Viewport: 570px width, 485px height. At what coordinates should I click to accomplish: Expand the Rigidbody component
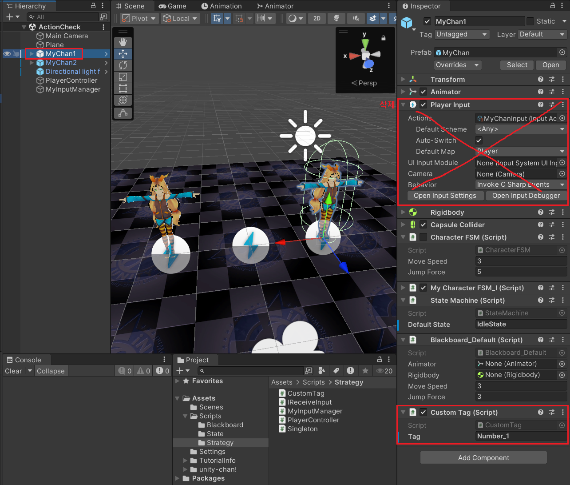[x=403, y=212]
